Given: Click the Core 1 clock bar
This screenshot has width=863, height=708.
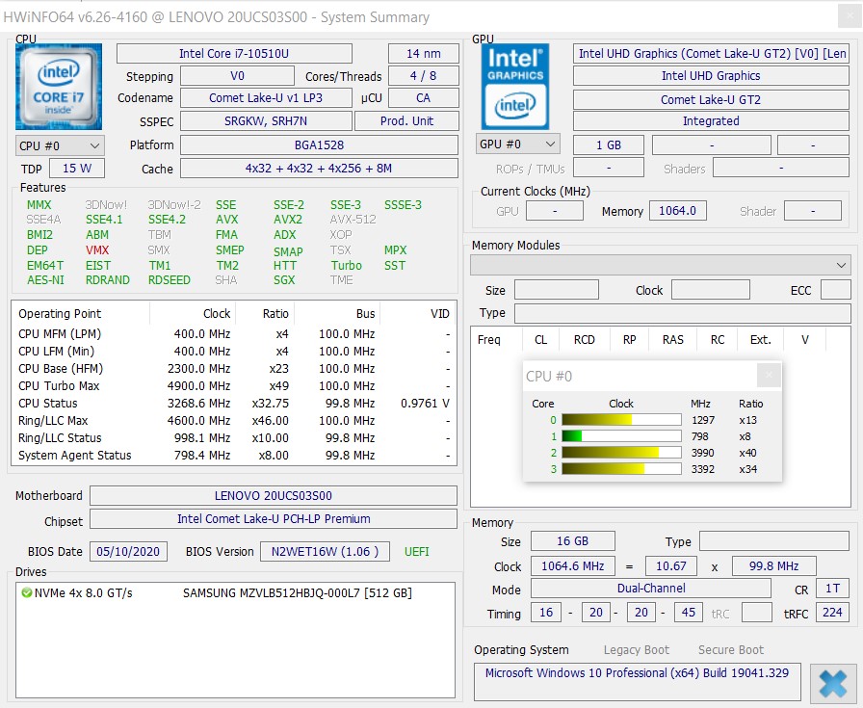Looking at the screenshot, I should point(621,436).
